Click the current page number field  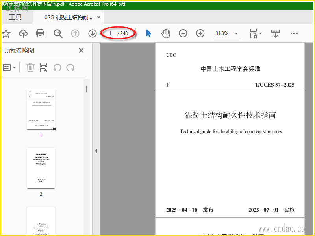110,33
